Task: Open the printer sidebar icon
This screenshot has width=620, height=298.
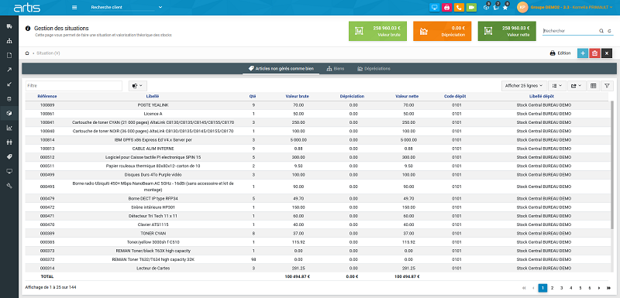Action: [x=9, y=98]
